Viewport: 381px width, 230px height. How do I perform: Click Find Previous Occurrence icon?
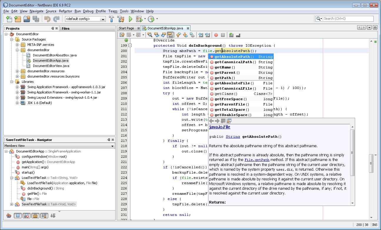click(156, 35)
